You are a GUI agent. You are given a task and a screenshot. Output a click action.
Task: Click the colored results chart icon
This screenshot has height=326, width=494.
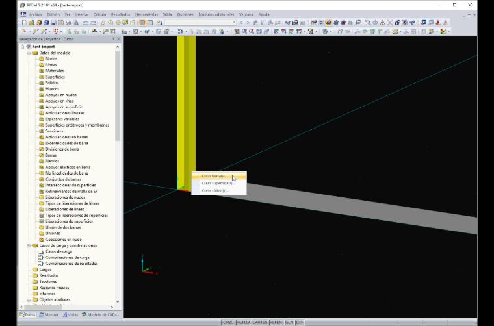[443, 31]
